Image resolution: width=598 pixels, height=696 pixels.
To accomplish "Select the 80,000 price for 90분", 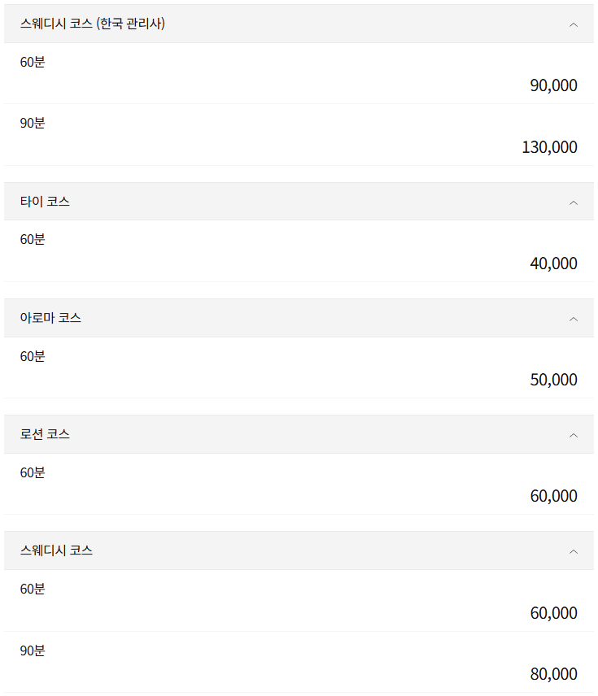I will (x=553, y=674).
